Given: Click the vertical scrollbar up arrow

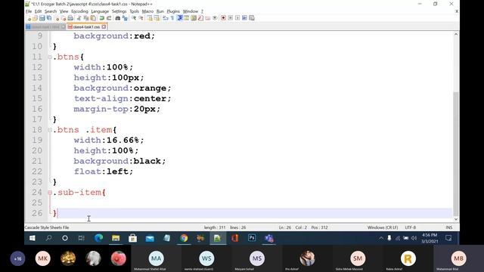Looking at the screenshot, I should tap(456, 35).
